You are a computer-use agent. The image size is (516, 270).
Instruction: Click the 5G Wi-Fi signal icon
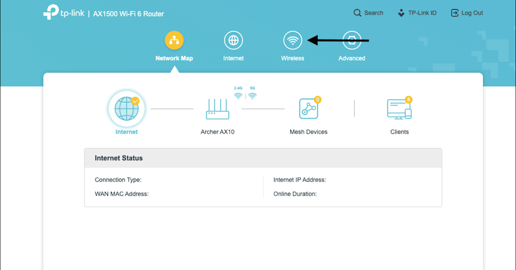click(252, 96)
